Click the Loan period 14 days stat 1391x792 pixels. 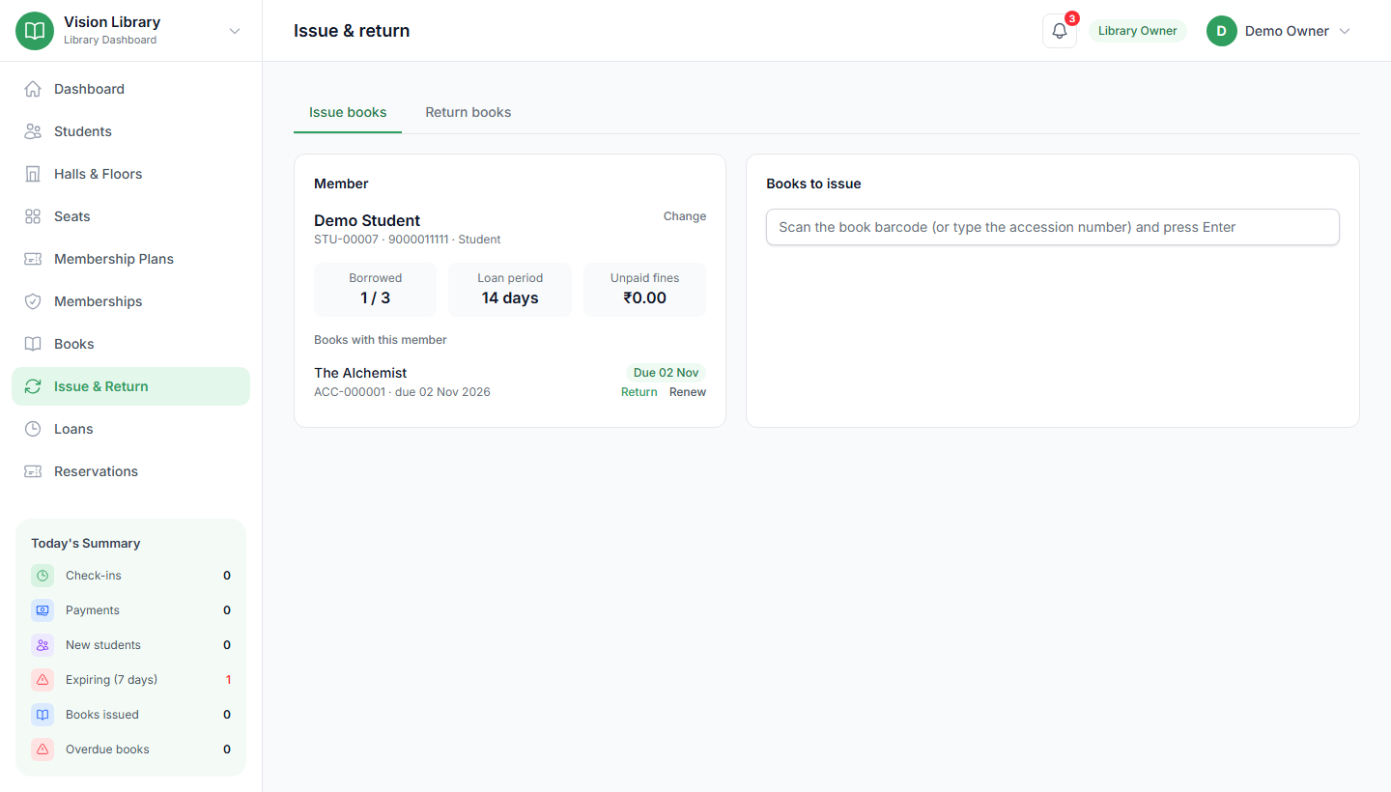(510, 290)
